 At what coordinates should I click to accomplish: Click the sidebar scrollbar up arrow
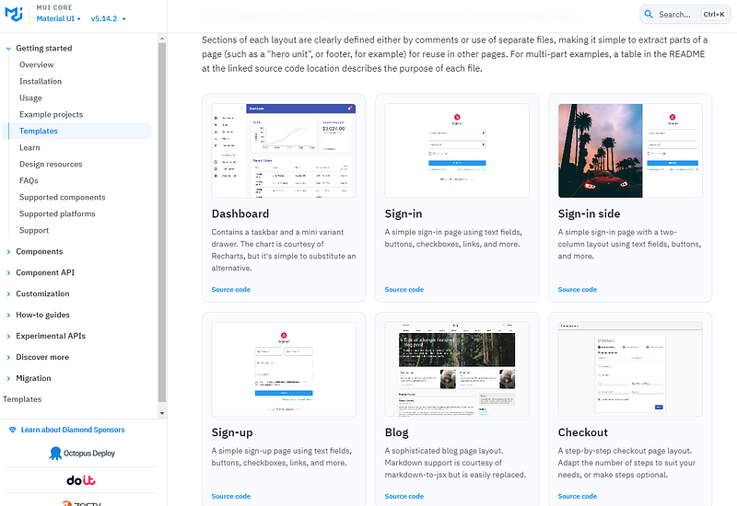tap(162, 39)
